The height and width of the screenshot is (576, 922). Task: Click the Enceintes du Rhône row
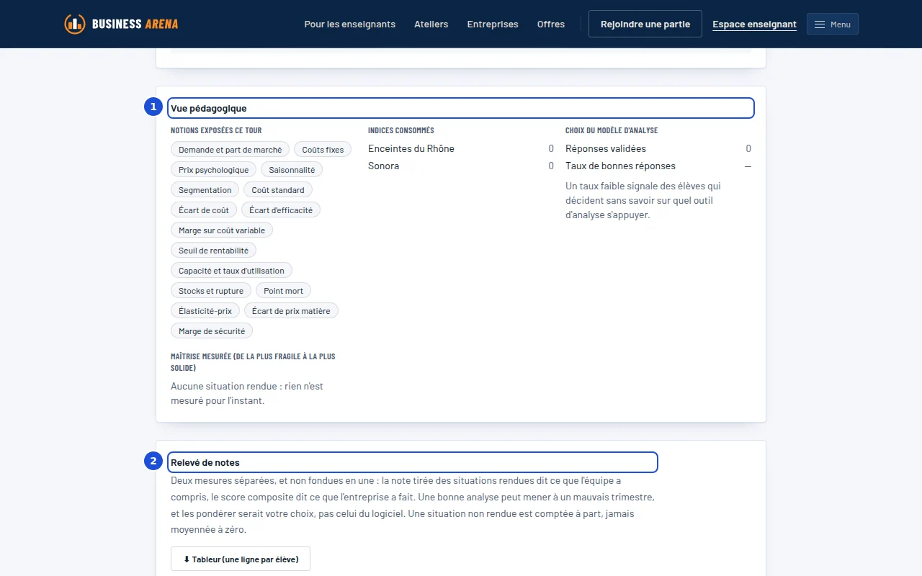[x=461, y=148]
